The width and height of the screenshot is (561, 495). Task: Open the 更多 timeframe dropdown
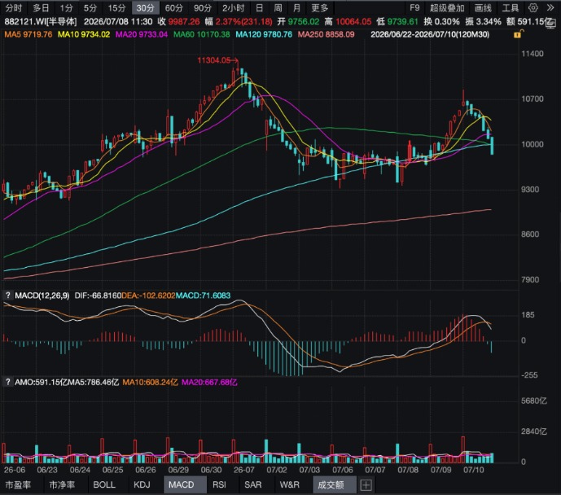[x=319, y=8]
